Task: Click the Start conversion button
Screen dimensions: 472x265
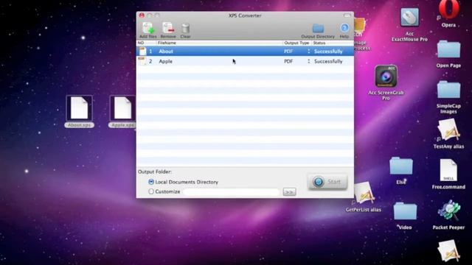Action: (327, 182)
